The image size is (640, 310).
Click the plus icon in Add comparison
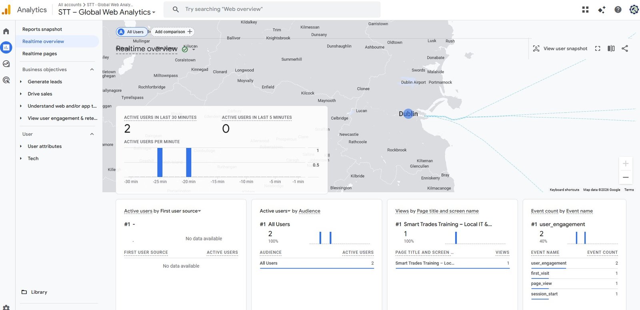point(190,32)
